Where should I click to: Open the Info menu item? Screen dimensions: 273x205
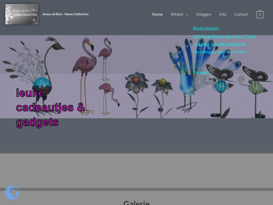(x=223, y=14)
